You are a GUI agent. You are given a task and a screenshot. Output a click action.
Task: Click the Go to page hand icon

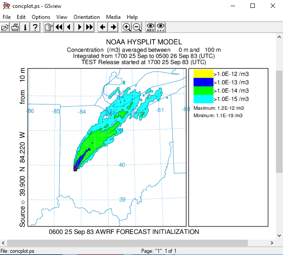click(x=48, y=27)
